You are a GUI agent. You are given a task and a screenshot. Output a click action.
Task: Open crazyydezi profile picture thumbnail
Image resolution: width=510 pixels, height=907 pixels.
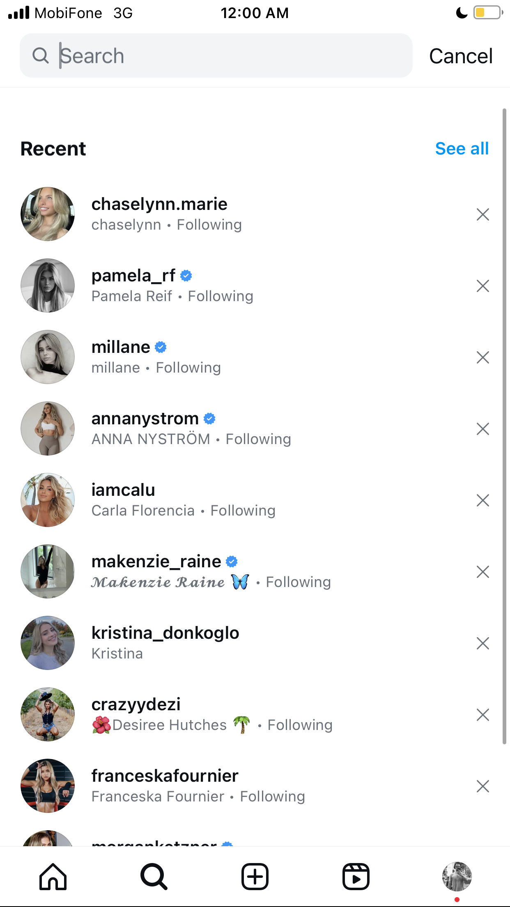click(x=48, y=714)
